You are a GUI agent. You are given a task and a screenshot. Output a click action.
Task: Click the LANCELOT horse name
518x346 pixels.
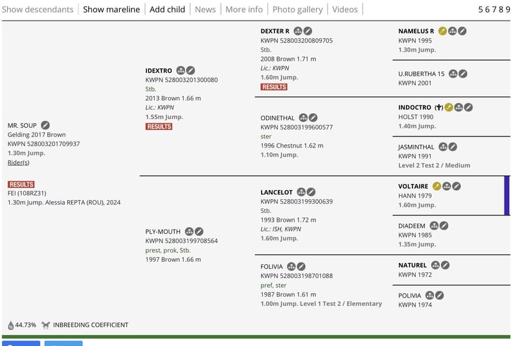[276, 192]
